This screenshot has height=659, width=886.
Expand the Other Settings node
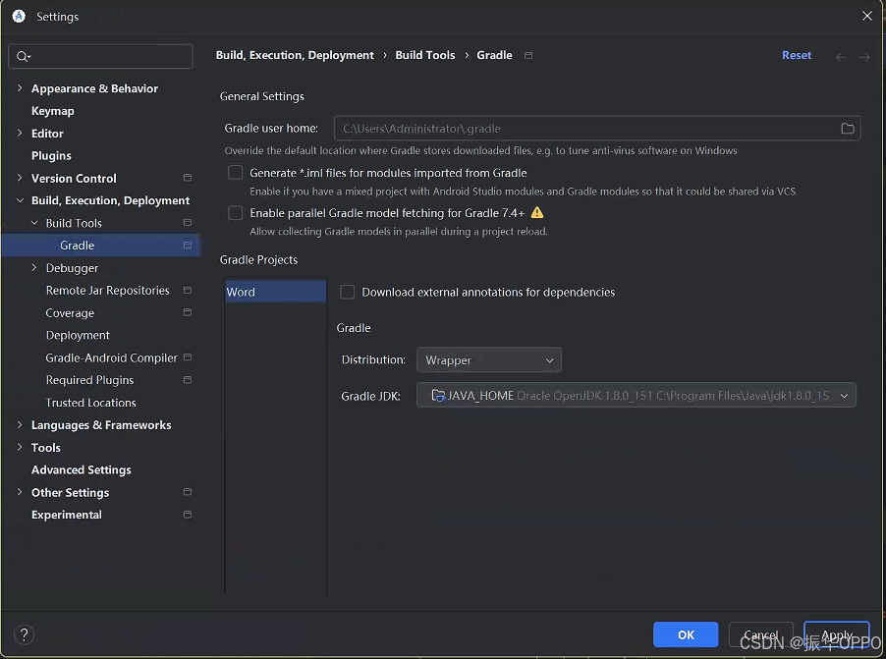click(20, 492)
